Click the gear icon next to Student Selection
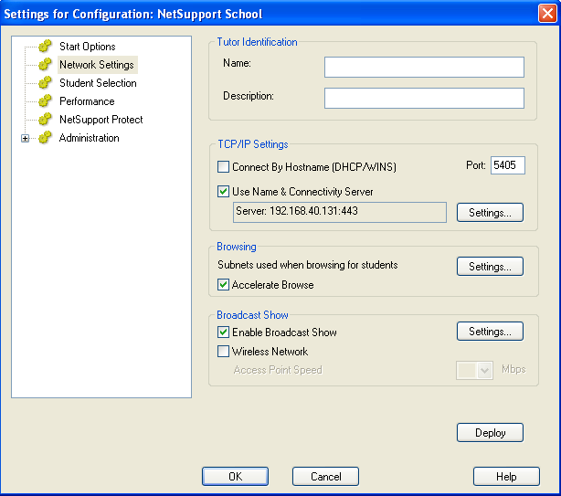This screenshot has height=496, width=561. (x=45, y=82)
